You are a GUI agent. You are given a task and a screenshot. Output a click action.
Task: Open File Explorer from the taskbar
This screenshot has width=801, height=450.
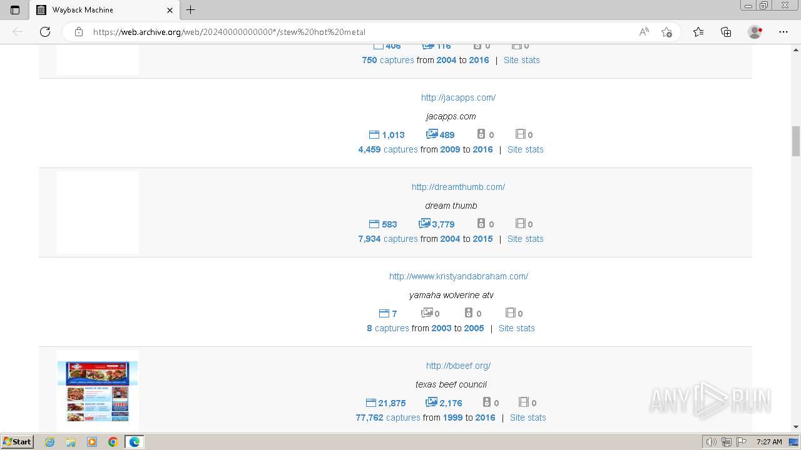pos(71,442)
